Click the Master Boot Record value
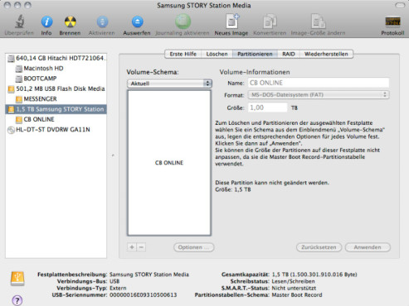Viewport: 409px width, 306px height. [297, 295]
